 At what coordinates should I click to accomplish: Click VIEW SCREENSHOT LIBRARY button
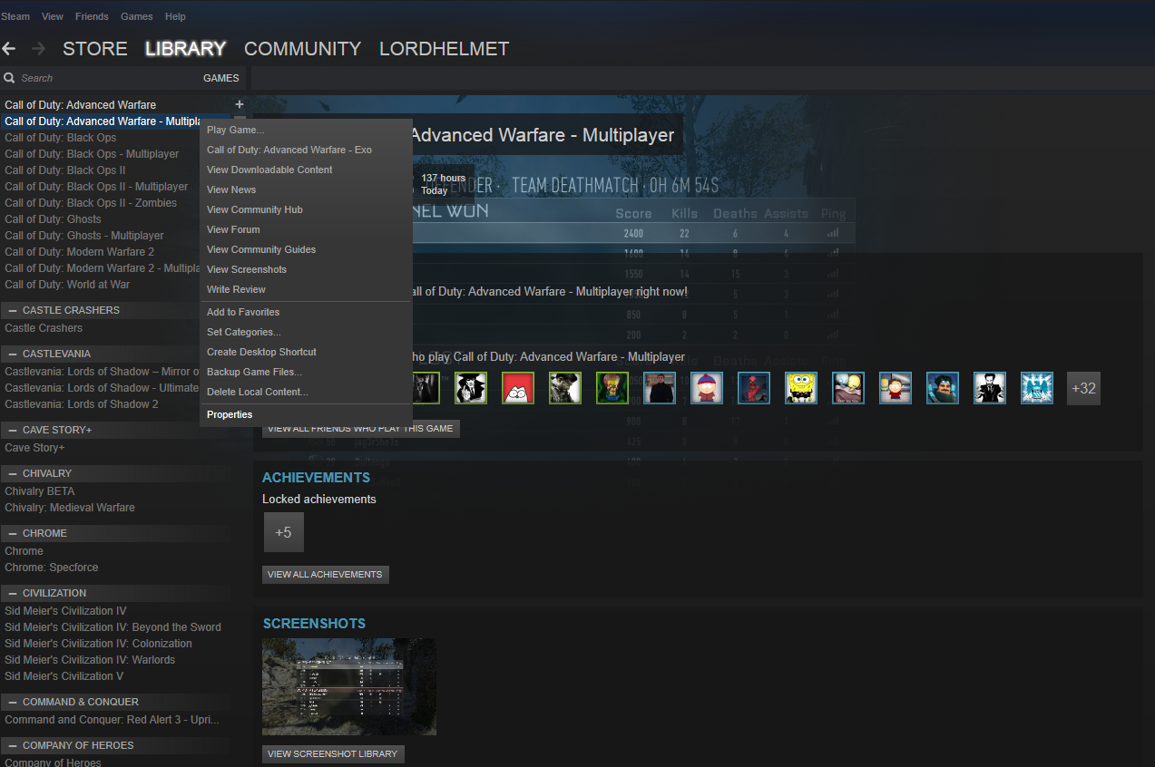point(333,754)
